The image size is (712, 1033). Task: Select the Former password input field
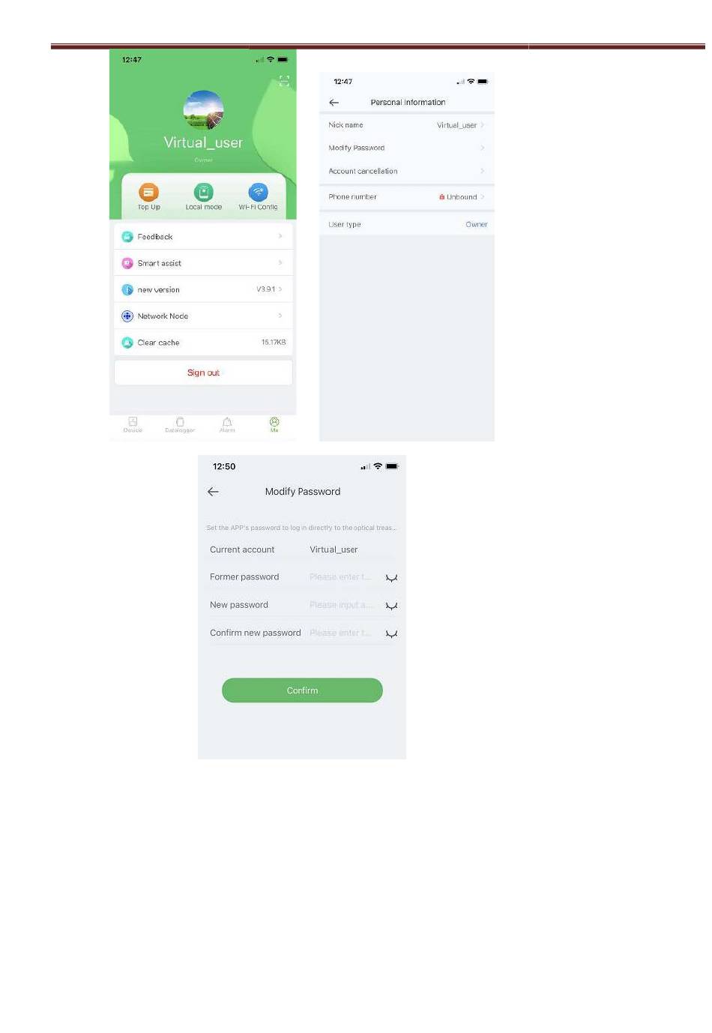point(343,577)
